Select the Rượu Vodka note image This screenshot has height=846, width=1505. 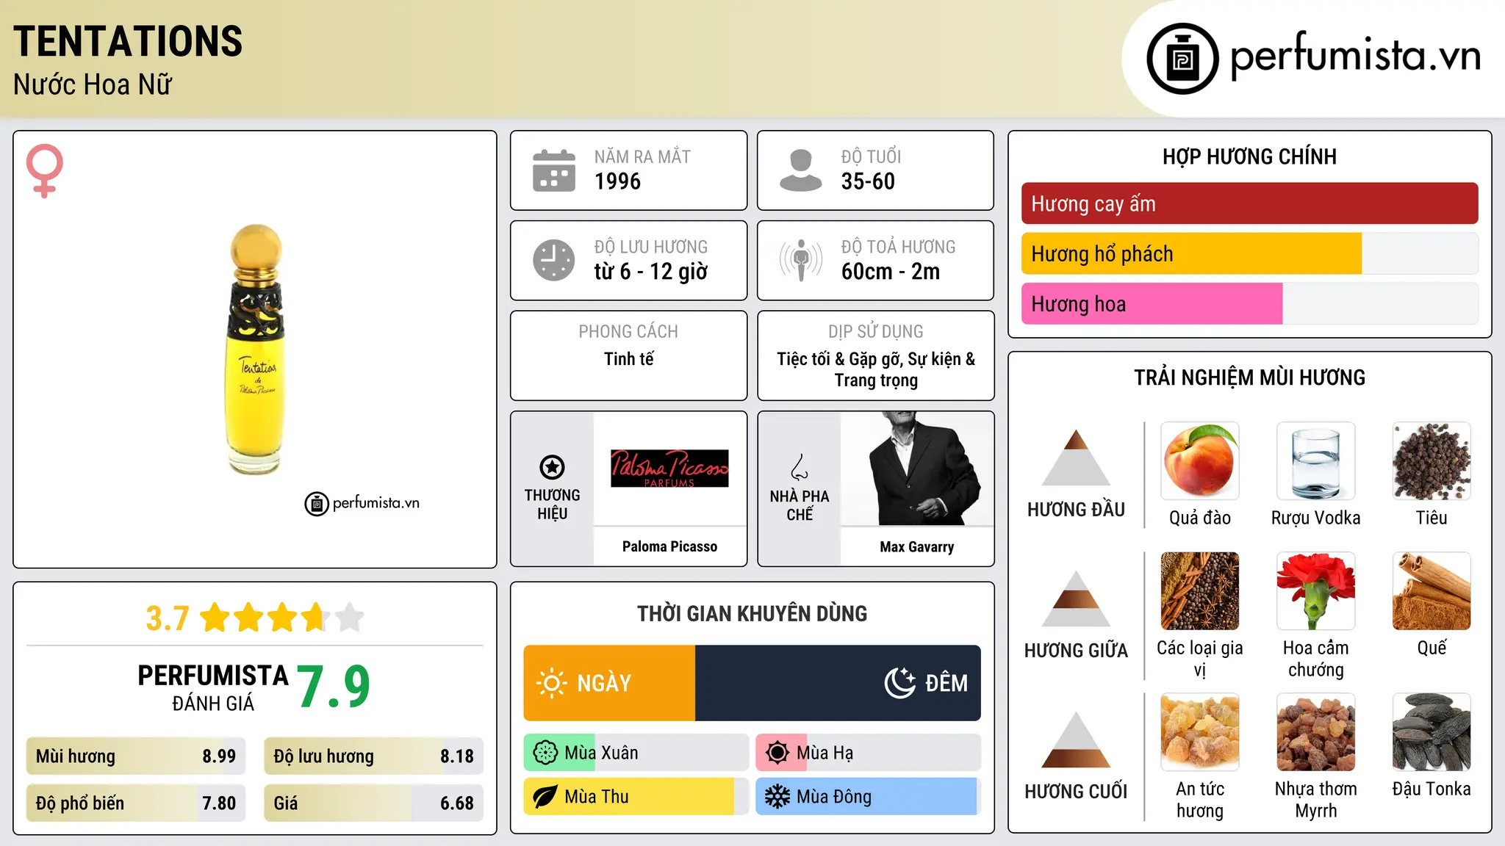[1316, 461]
